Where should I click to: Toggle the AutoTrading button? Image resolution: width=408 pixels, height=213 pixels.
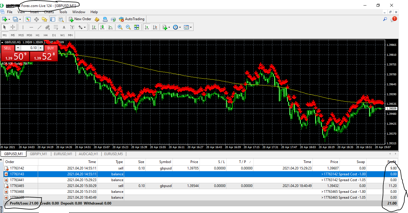[132, 19]
